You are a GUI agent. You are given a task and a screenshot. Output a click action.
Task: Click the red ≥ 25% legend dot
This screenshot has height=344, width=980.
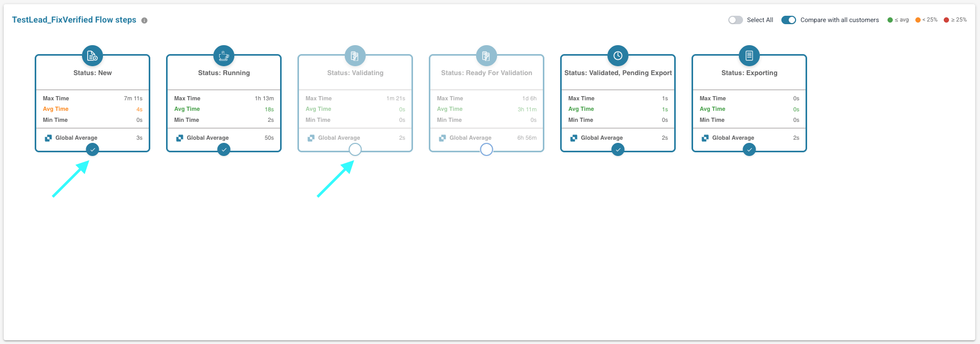946,20
